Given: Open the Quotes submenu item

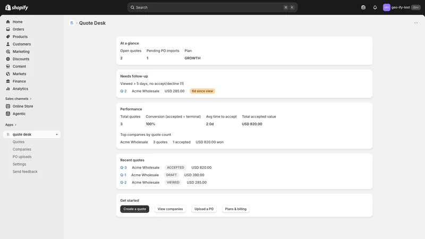Looking at the screenshot, I should [19, 142].
